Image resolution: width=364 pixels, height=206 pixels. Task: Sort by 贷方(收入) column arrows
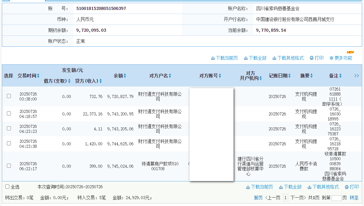pyautogui.click(x=101, y=81)
